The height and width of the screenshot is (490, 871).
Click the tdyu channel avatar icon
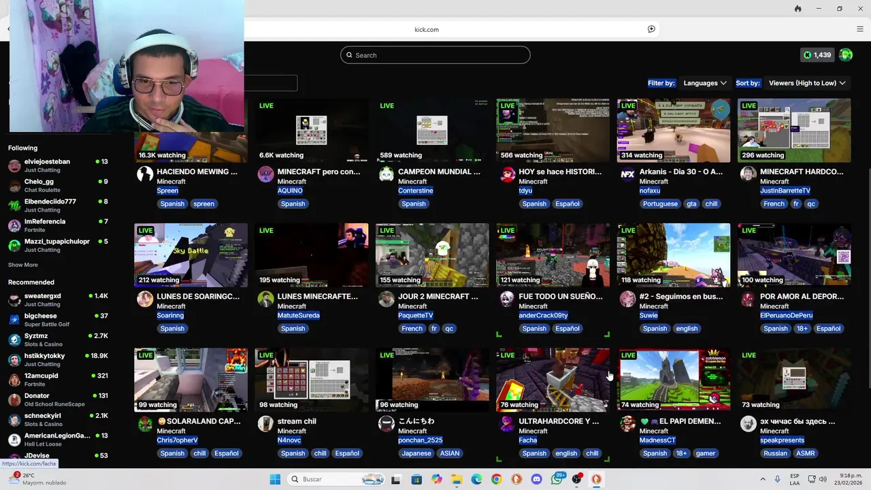(507, 174)
